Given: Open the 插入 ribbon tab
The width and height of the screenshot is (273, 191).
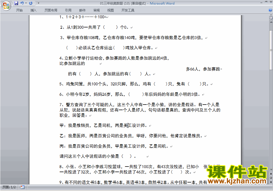Looking at the screenshot, I should tap(33, 10).
